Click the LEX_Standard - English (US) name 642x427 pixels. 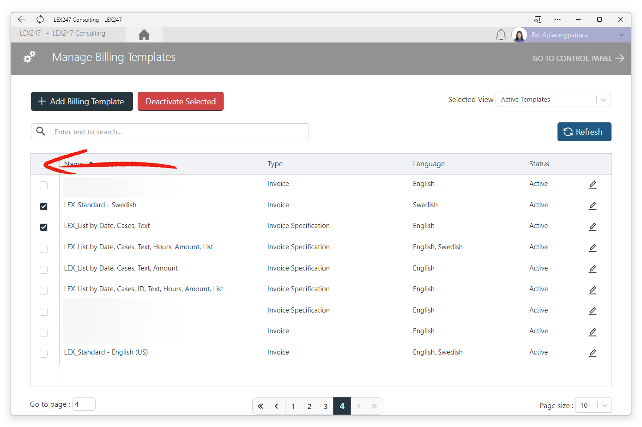106,352
